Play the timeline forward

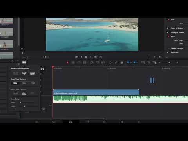pyautogui.click(x=90, y=57)
